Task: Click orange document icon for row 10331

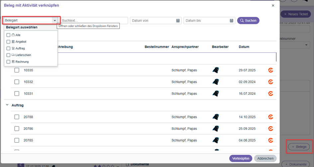Action: [271, 93]
